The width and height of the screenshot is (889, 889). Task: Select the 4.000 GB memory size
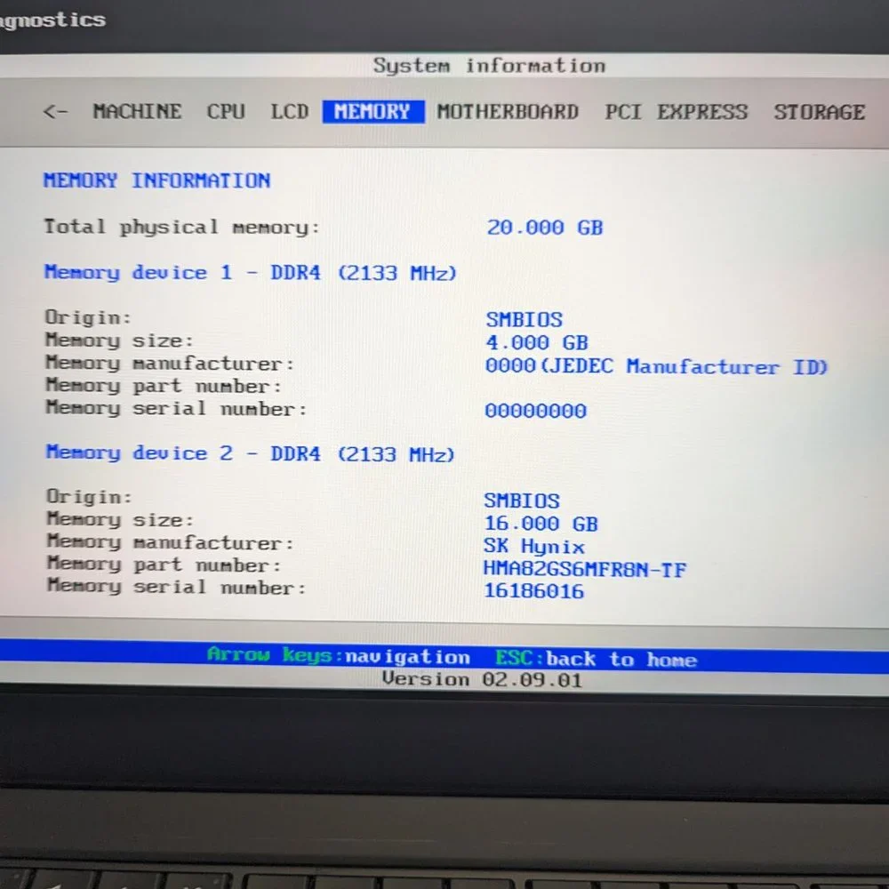(x=537, y=342)
